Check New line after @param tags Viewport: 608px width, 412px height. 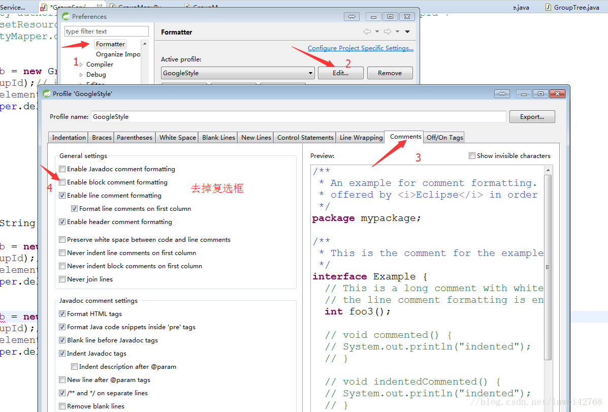tap(62, 379)
